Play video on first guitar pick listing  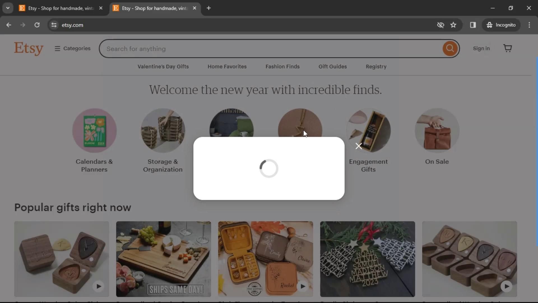click(98, 286)
